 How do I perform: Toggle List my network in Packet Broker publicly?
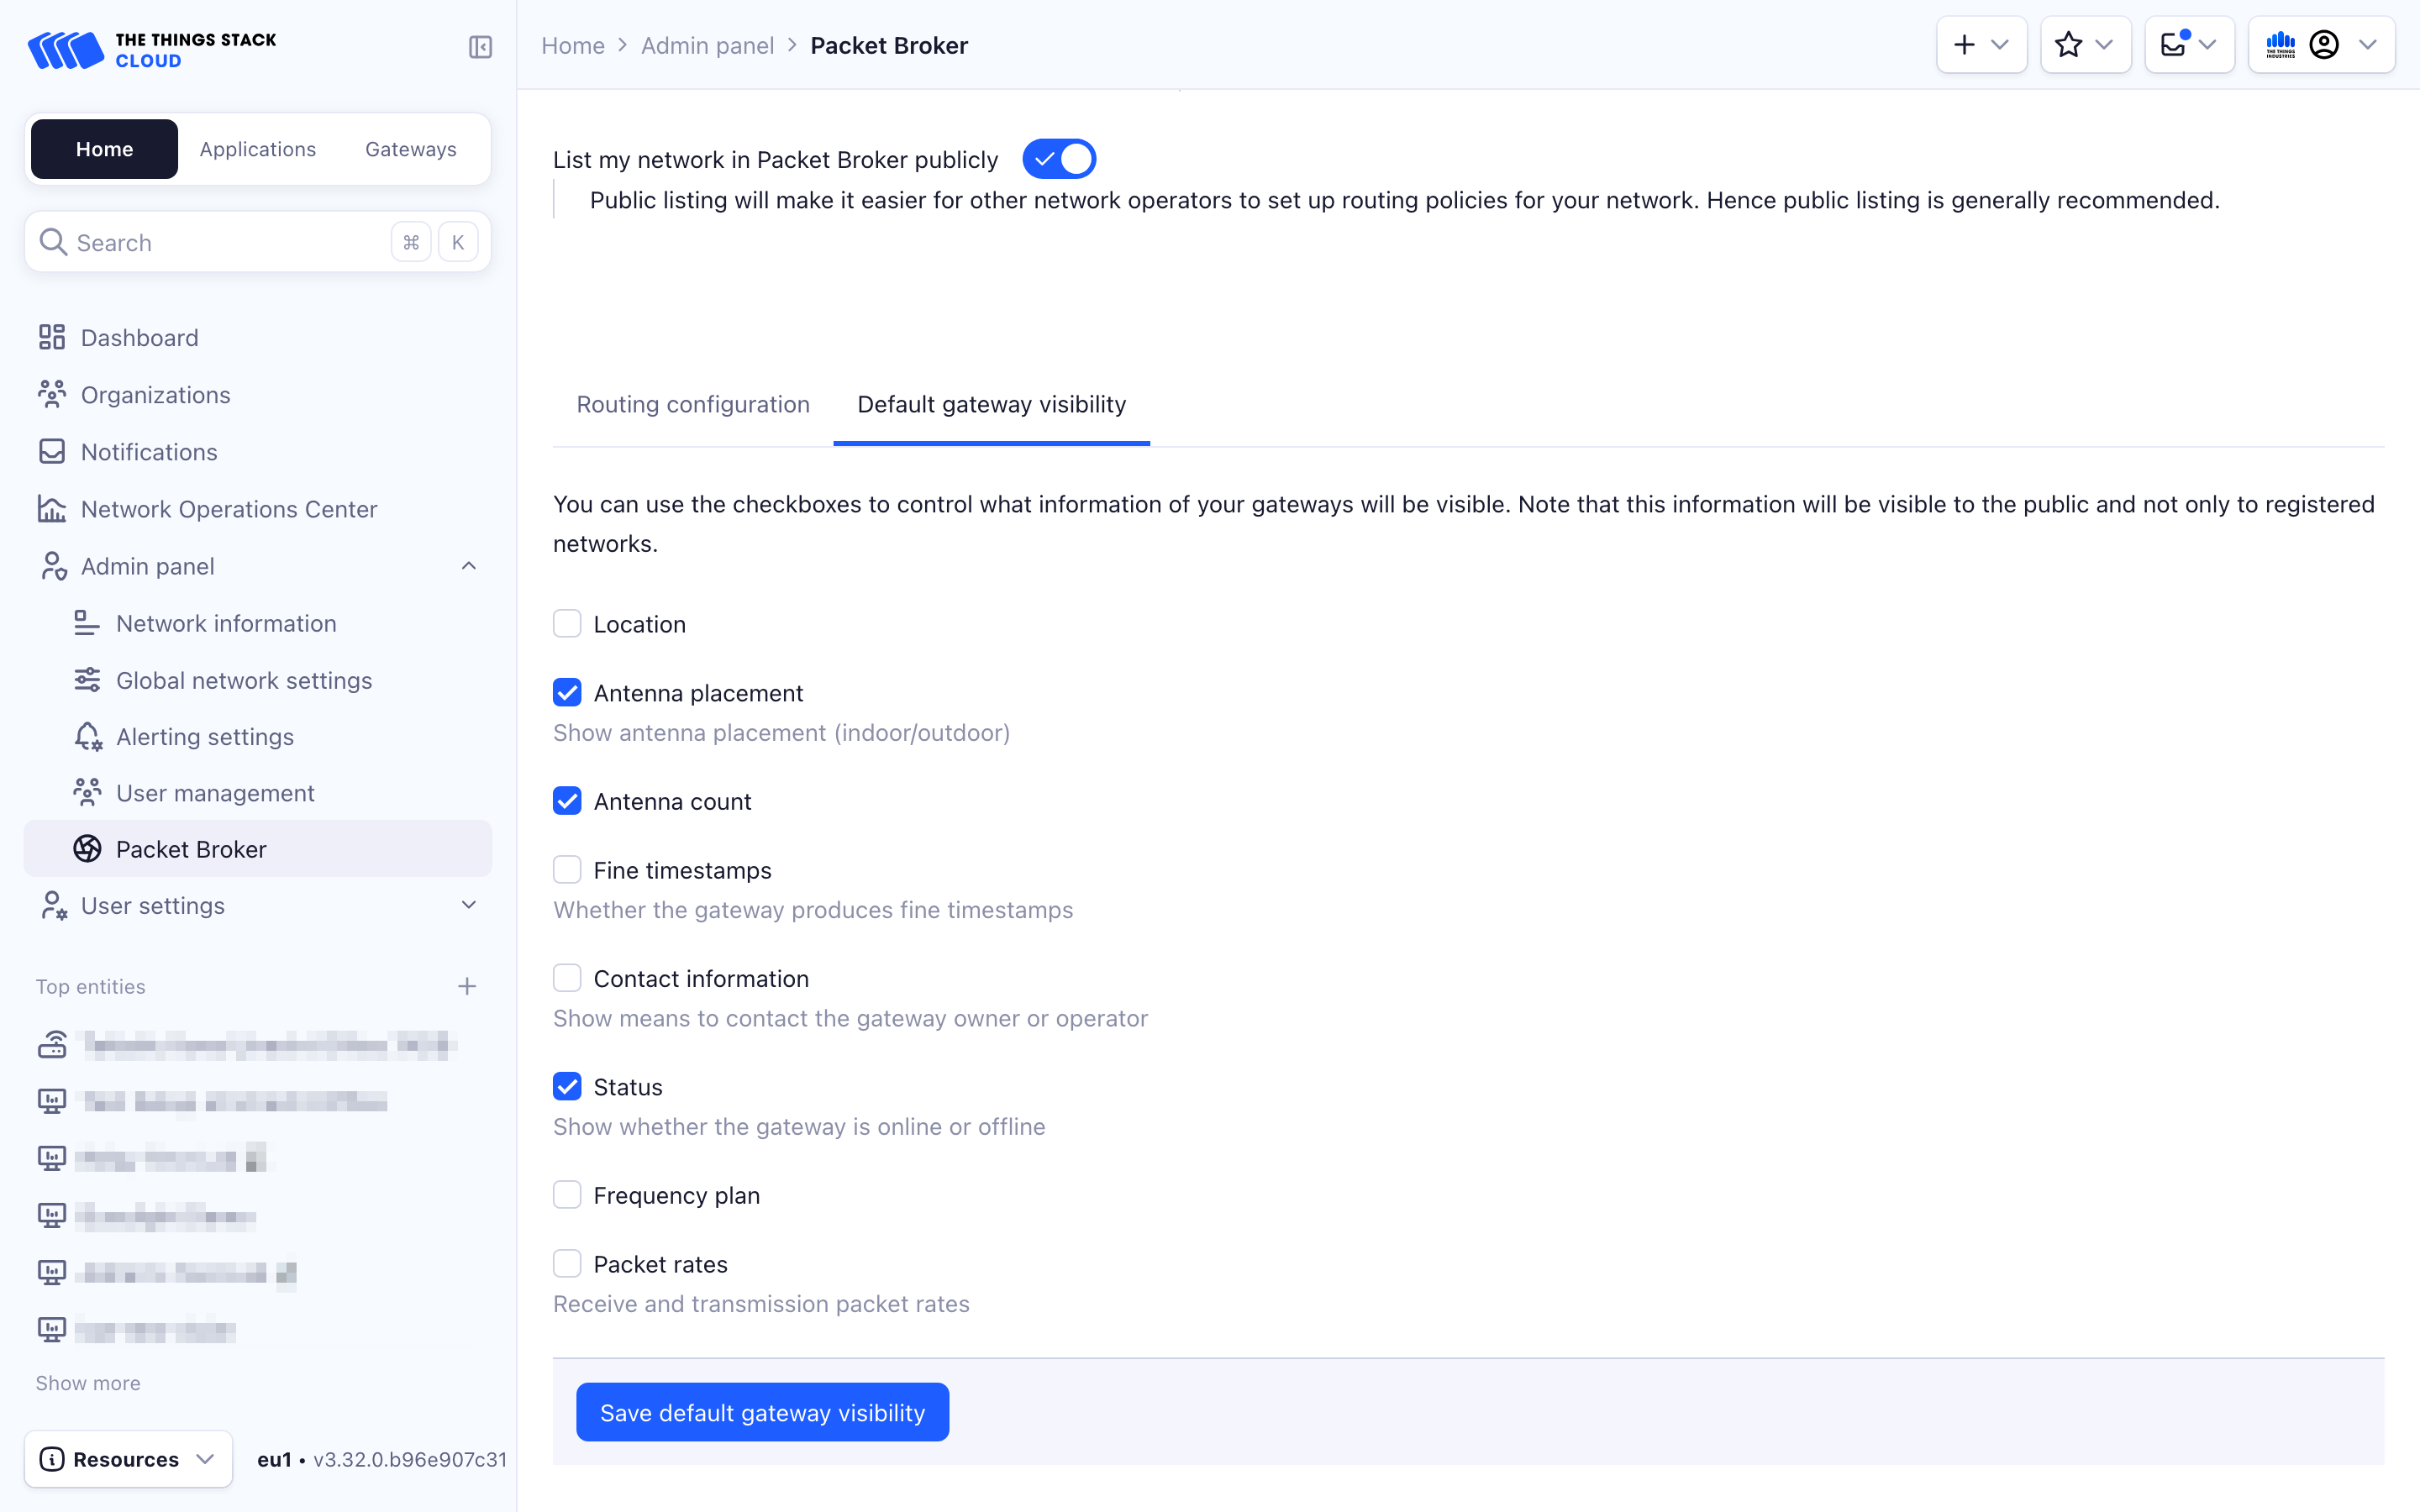(x=1060, y=160)
